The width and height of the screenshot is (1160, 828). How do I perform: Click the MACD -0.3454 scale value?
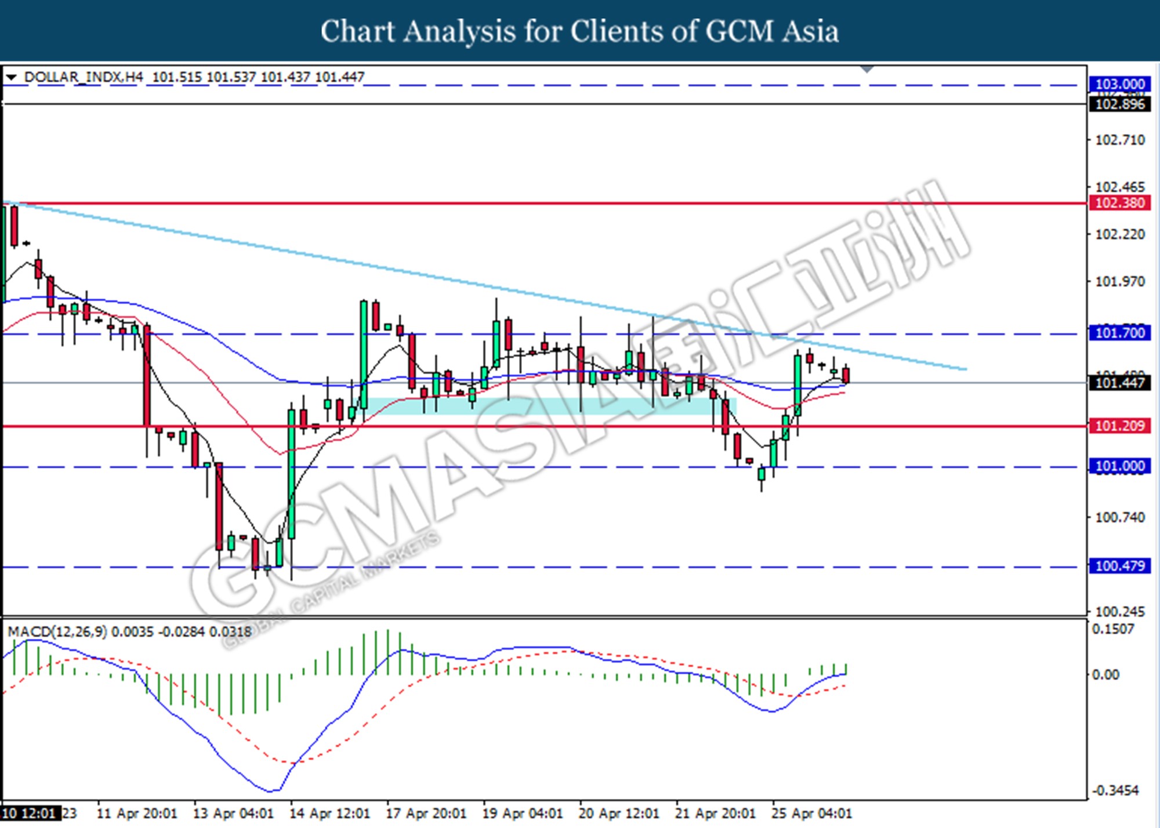1115,790
